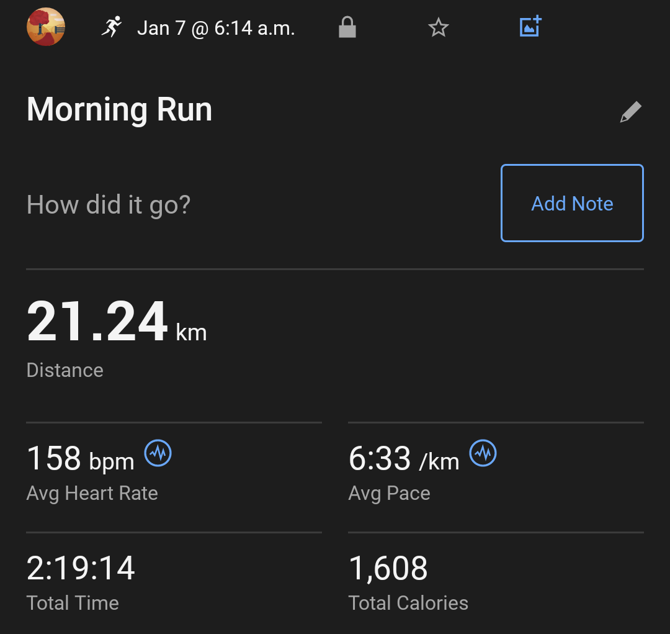670x634 pixels.
Task: Add a photo using the image icon
Action: (530, 27)
